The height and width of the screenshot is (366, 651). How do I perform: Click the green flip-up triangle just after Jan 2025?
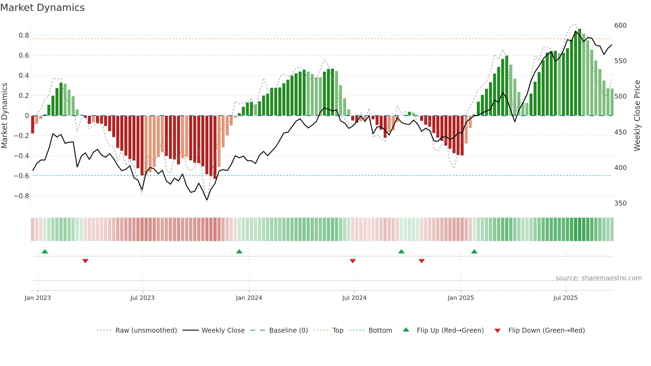click(x=474, y=251)
